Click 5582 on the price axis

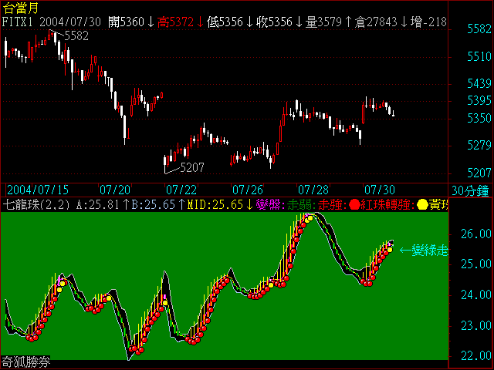click(x=479, y=29)
